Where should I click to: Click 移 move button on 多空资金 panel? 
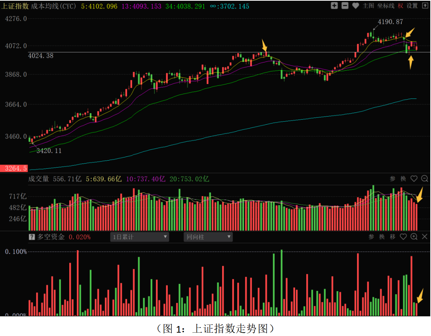tap(392, 237)
